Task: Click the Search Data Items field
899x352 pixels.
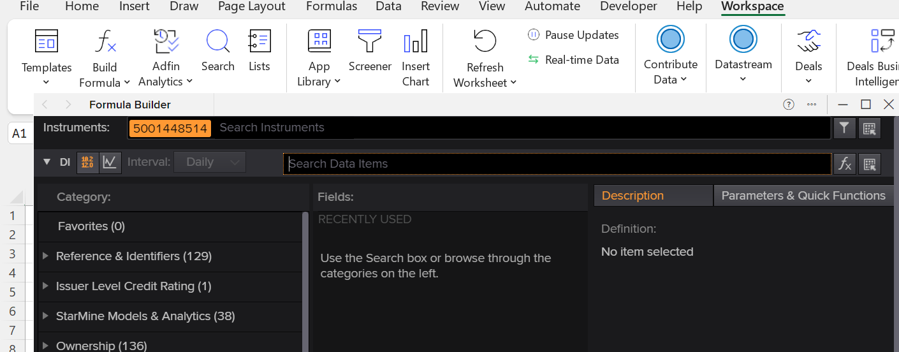Action: pyautogui.click(x=557, y=164)
